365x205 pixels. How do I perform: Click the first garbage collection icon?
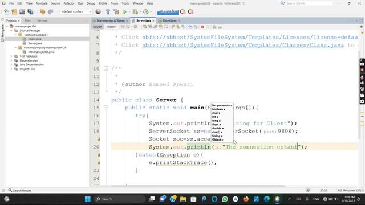click(x=182, y=11)
